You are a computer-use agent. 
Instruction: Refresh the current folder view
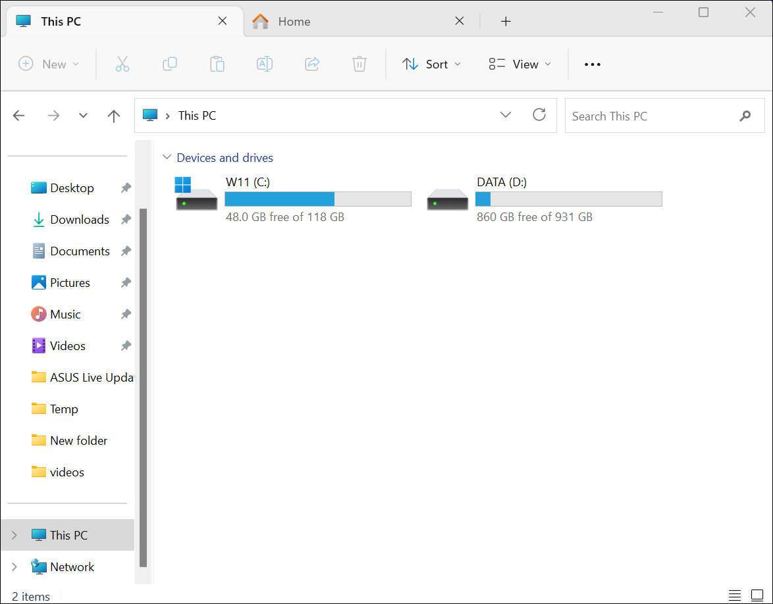[539, 114]
